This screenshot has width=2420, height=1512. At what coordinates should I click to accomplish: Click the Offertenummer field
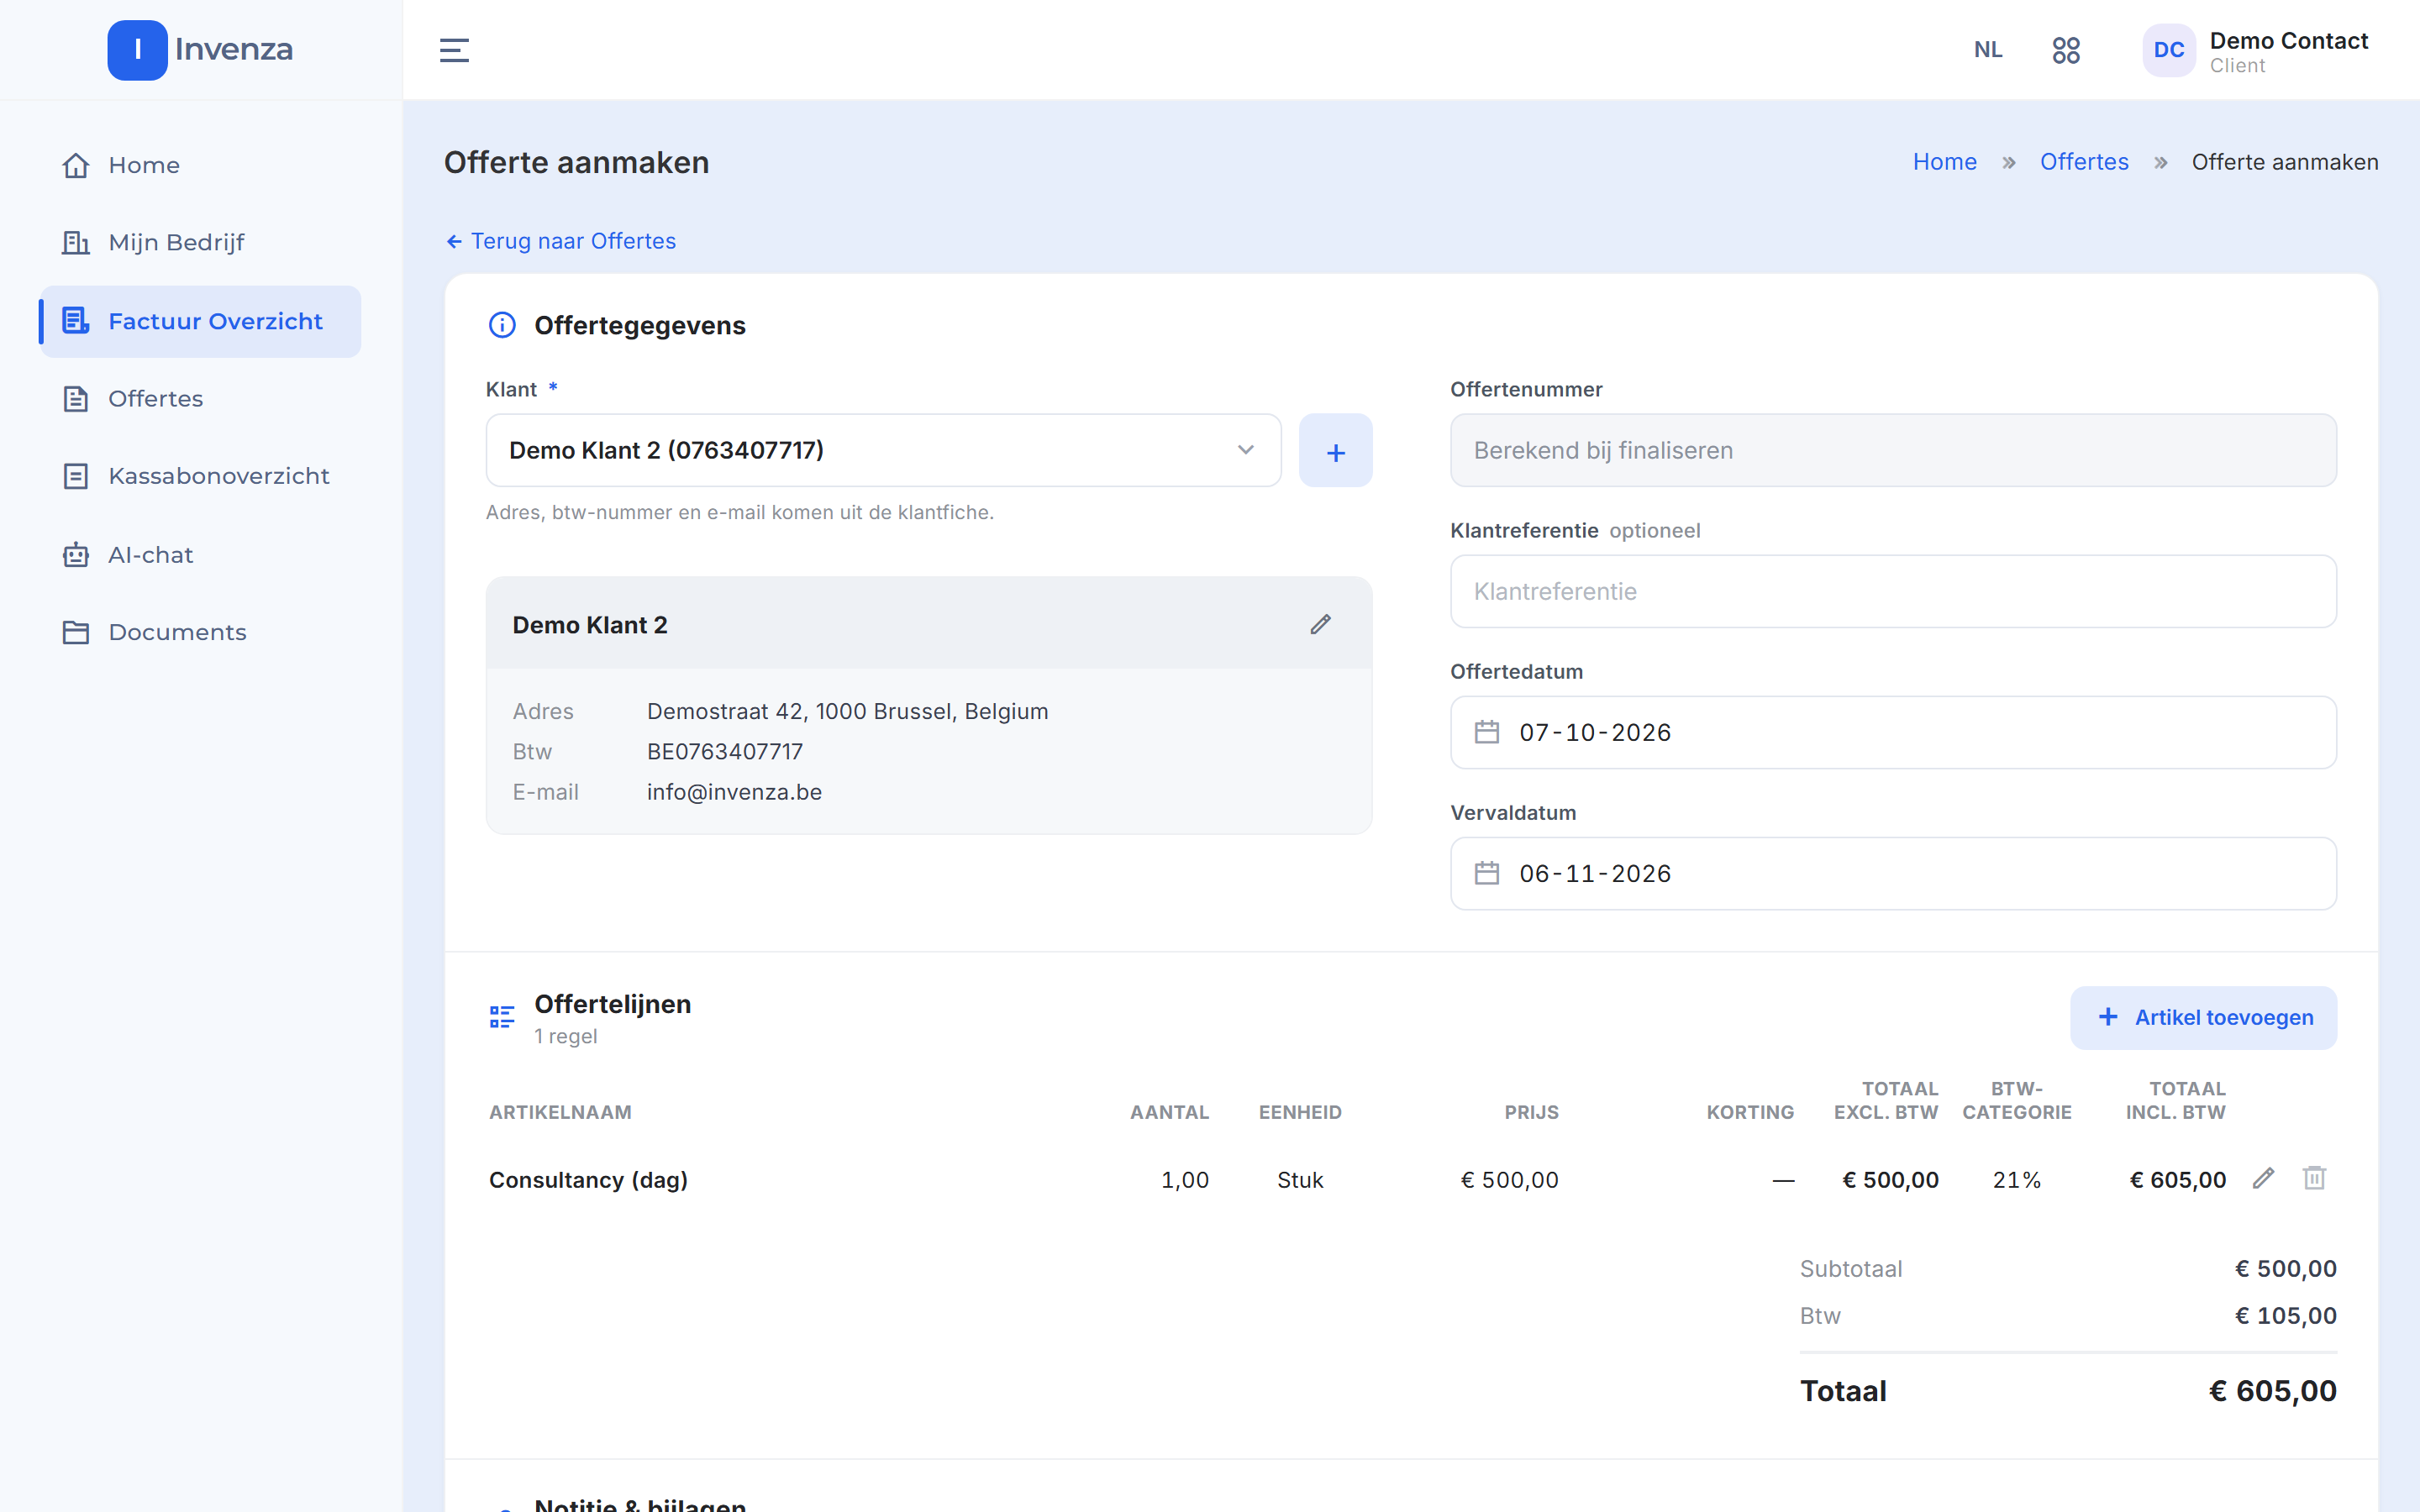pyautogui.click(x=1893, y=450)
